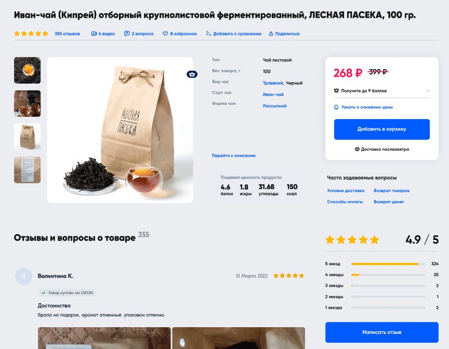Viewport: 449px width, 349px height.
Task: Select the thumbnail of tea cup on leaves
Action: click(x=27, y=71)
